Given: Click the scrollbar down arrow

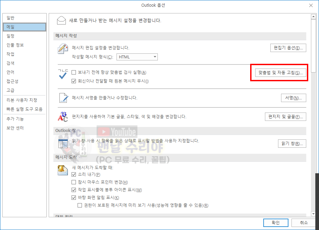Looking at the screenshot, I should [x=313, y=214].
